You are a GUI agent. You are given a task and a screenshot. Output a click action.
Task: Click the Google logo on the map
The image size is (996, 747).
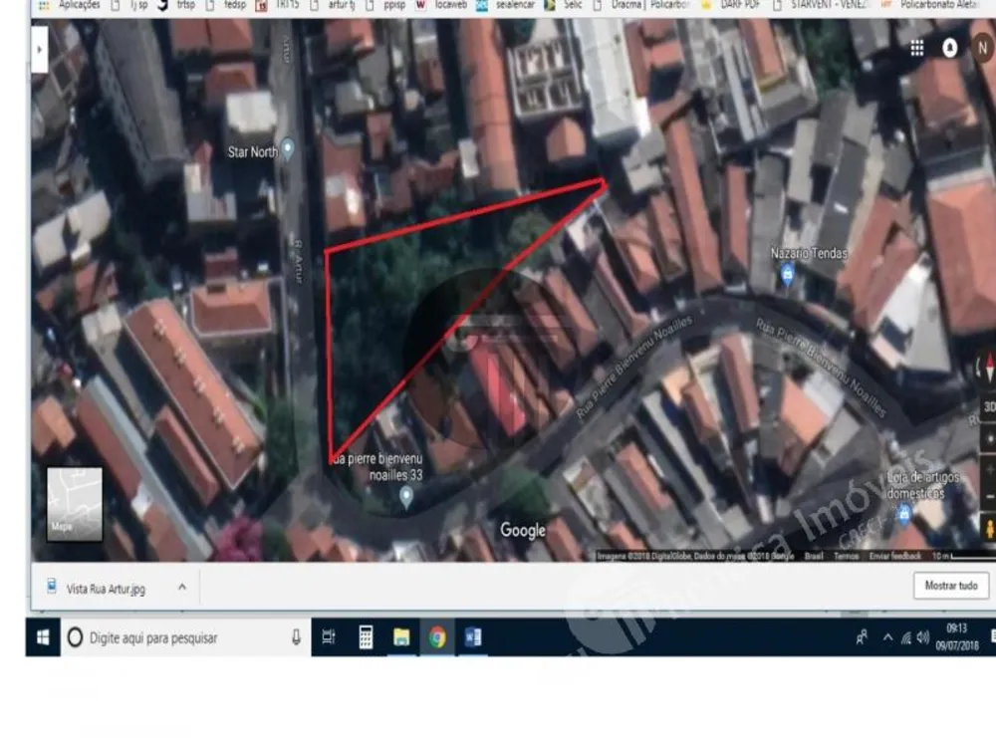click(x=523, y=531)
